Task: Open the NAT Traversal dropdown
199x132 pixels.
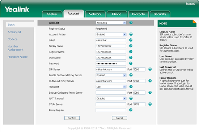Action: point(111,98)
